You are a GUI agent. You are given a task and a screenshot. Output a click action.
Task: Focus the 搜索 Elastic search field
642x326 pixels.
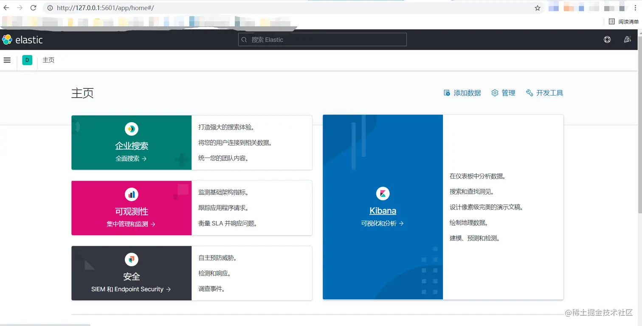(x=322, y=39)
